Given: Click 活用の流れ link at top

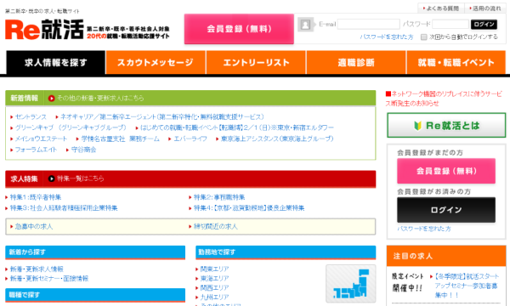Looking at the screenshot, I should click(486, 8).
